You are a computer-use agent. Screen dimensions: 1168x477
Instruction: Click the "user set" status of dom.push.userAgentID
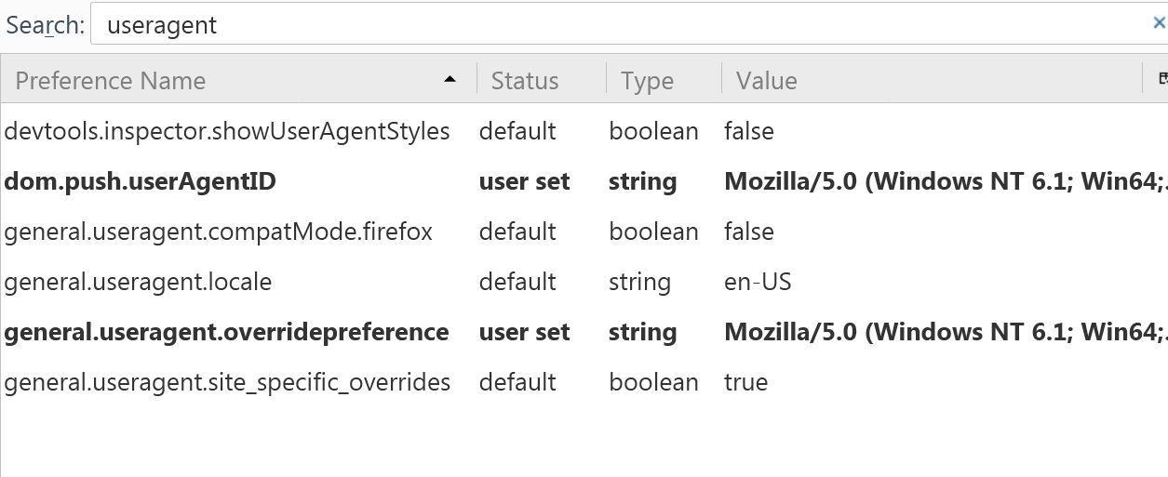coord(524,181)
